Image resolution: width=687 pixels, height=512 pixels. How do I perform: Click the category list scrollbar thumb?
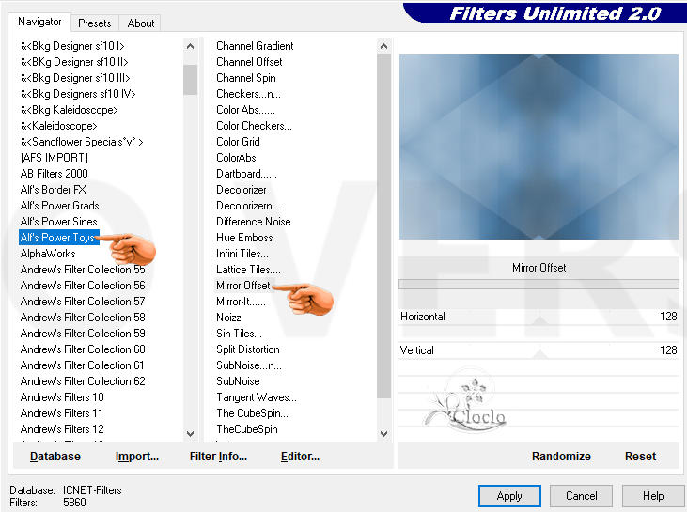tap(190, 79)
